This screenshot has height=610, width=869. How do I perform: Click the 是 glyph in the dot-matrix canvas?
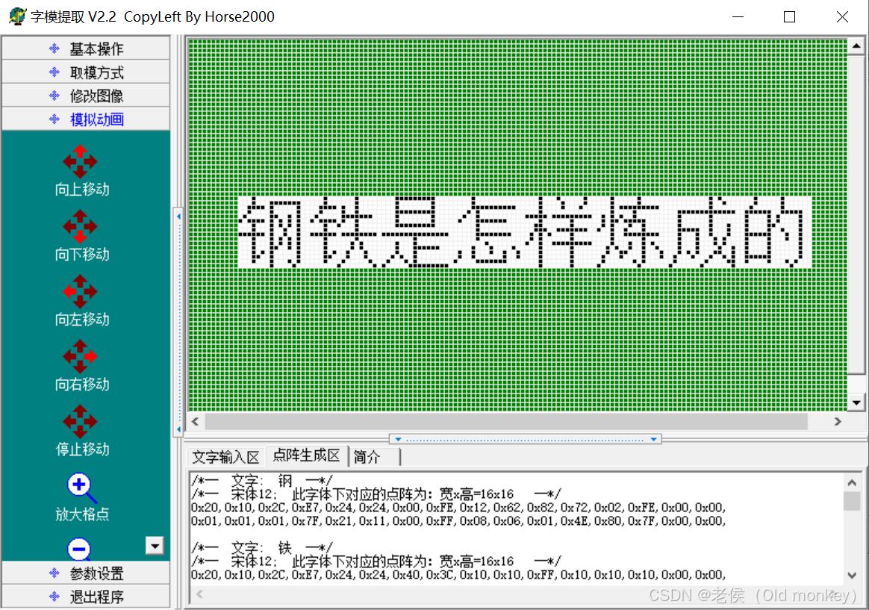pos(414,232)
